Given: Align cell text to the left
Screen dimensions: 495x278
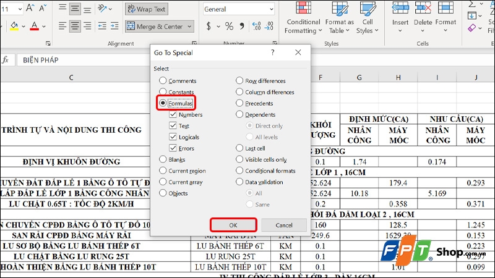Looking at the screenshot, I should (62, 26).
